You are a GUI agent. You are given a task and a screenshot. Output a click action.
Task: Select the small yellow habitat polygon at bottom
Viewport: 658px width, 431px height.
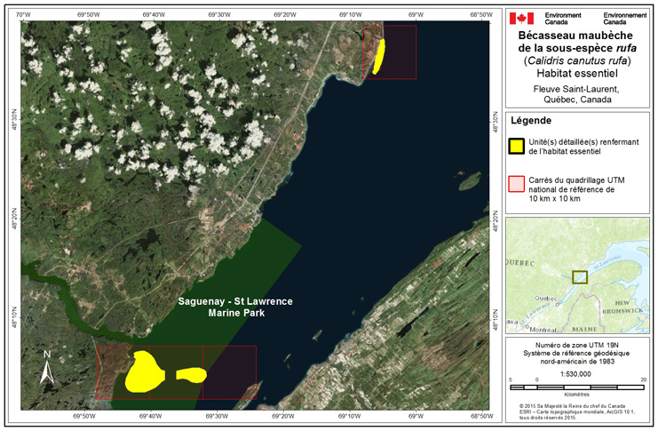[x=192, y=375]
